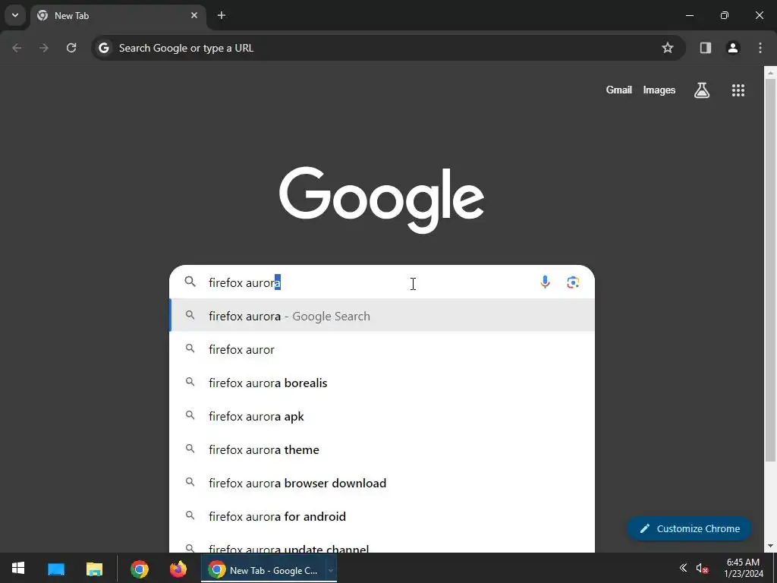The height and width of the screenshot is (583, 777).
Task: Click the Google logo
Action: [382, 200]
